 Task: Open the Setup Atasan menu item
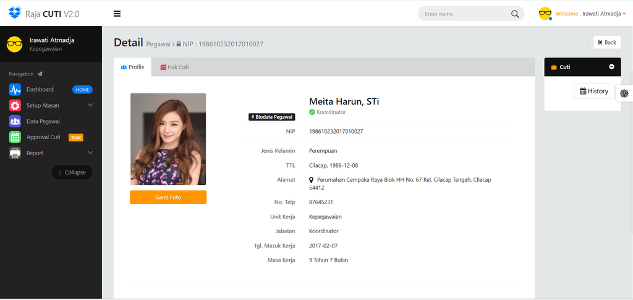[51, 105]
